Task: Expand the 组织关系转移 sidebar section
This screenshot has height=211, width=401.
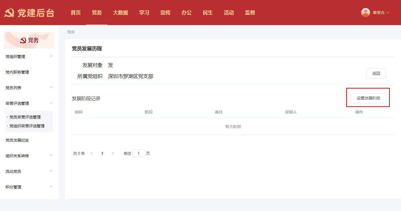Action: (29, 156)
